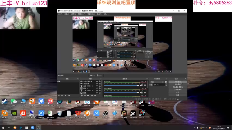This screenshot has height=130, width=232.
Task: Pop out the Audio Mixer dock panel
Action: point(147,79)
